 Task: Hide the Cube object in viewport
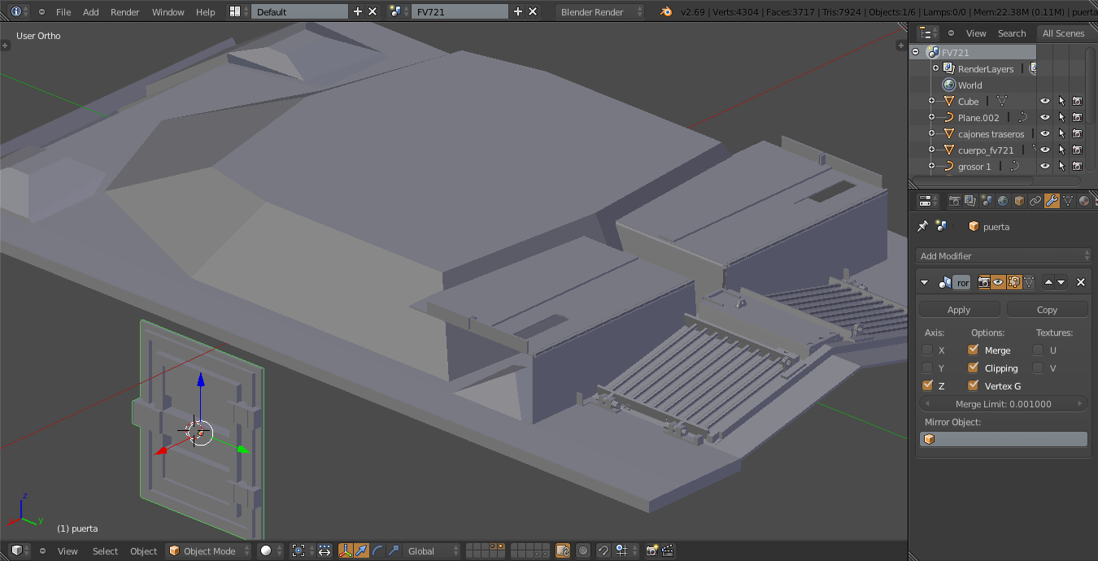point(1045,101)
